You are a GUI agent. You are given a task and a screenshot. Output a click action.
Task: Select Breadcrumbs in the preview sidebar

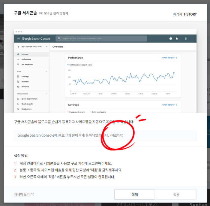coord(31,109)
